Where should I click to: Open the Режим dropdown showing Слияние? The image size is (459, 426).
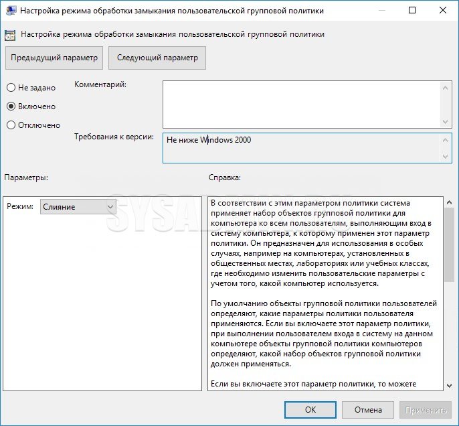[x=78, y=207]
